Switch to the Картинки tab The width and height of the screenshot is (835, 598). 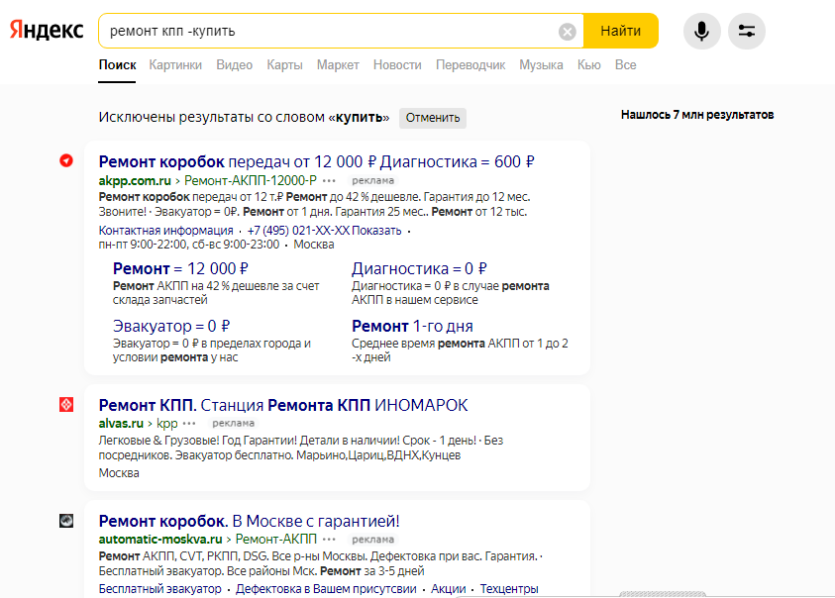click(x=175, y=65)
